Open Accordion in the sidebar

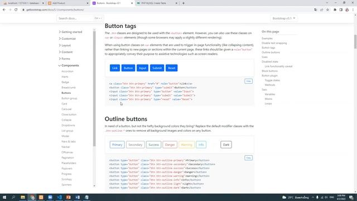[x=67, y=71]
